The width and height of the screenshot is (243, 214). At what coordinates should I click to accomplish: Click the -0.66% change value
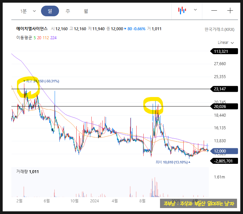click(139, 29)
